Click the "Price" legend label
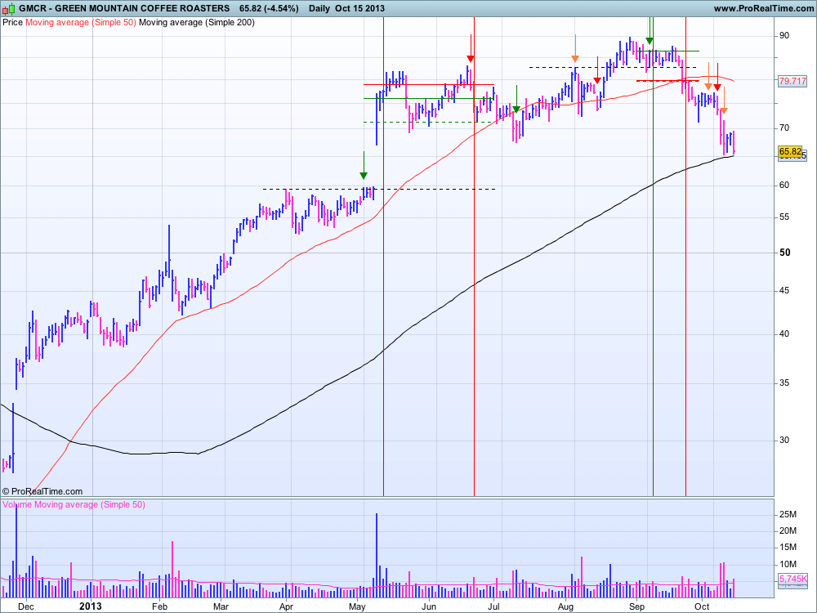This screenshot has height=613, width=817. pos(12,22)
